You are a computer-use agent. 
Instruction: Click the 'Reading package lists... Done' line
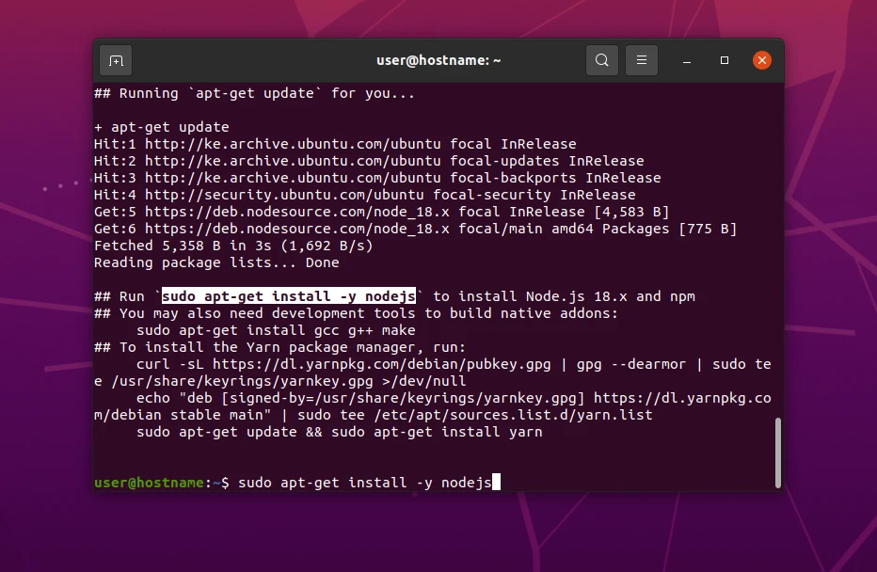pos(216,262)
